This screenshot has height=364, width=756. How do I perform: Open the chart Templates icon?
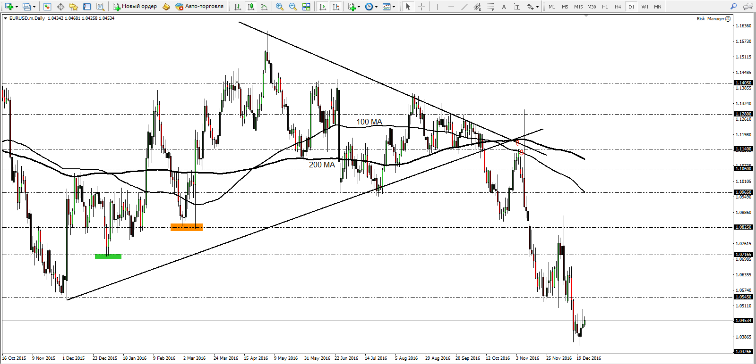pyautogui.click(x=387, y=7)
